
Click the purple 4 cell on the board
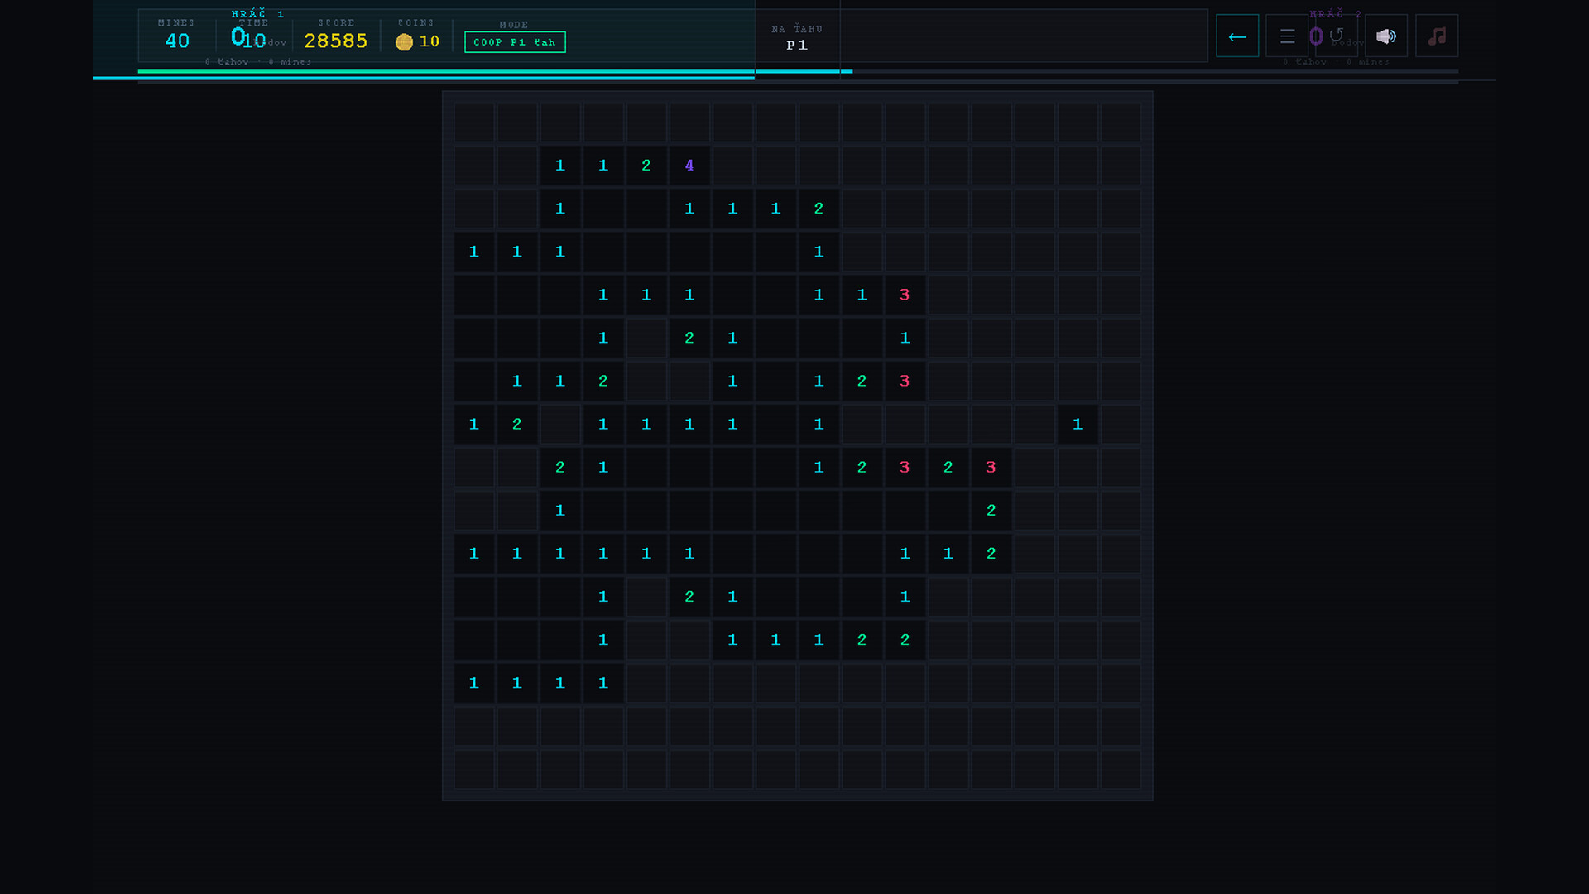(689, 166)
